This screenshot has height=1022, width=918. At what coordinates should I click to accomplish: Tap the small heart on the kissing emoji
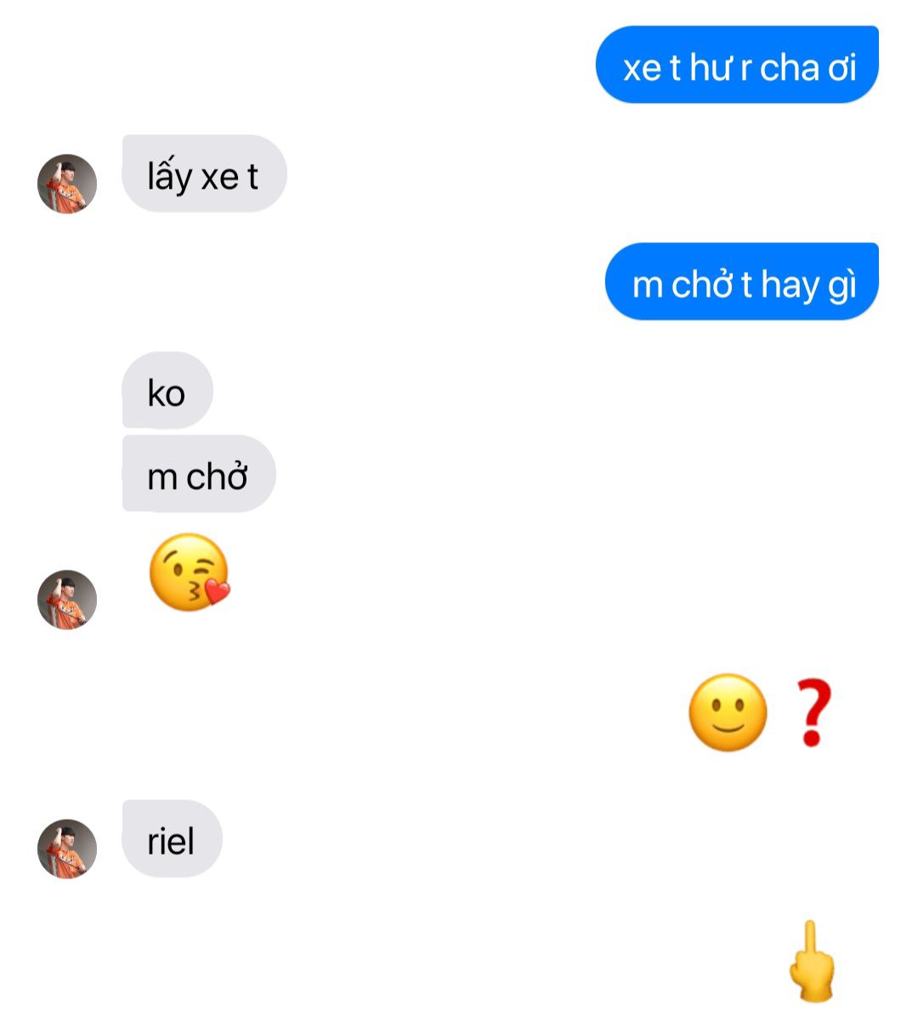pos(217,591)
